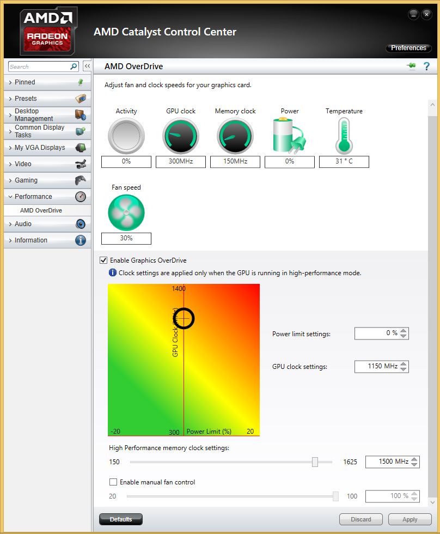Click the High Performance memory clock slider handle

pyautogui.click(x=315, y=462)
